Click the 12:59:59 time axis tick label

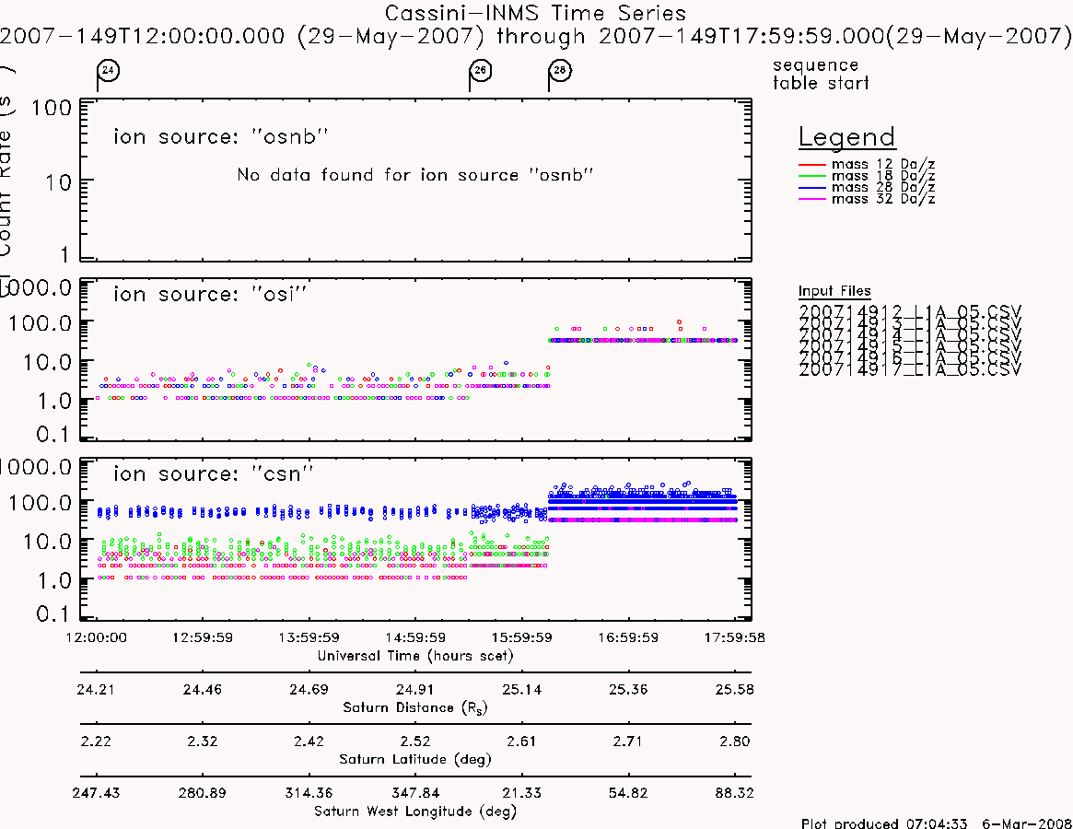point(203,637)
